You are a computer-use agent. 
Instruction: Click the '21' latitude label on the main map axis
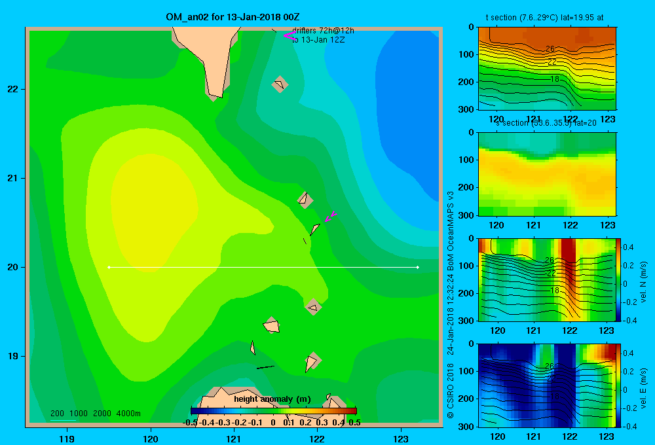coord(13,178)
